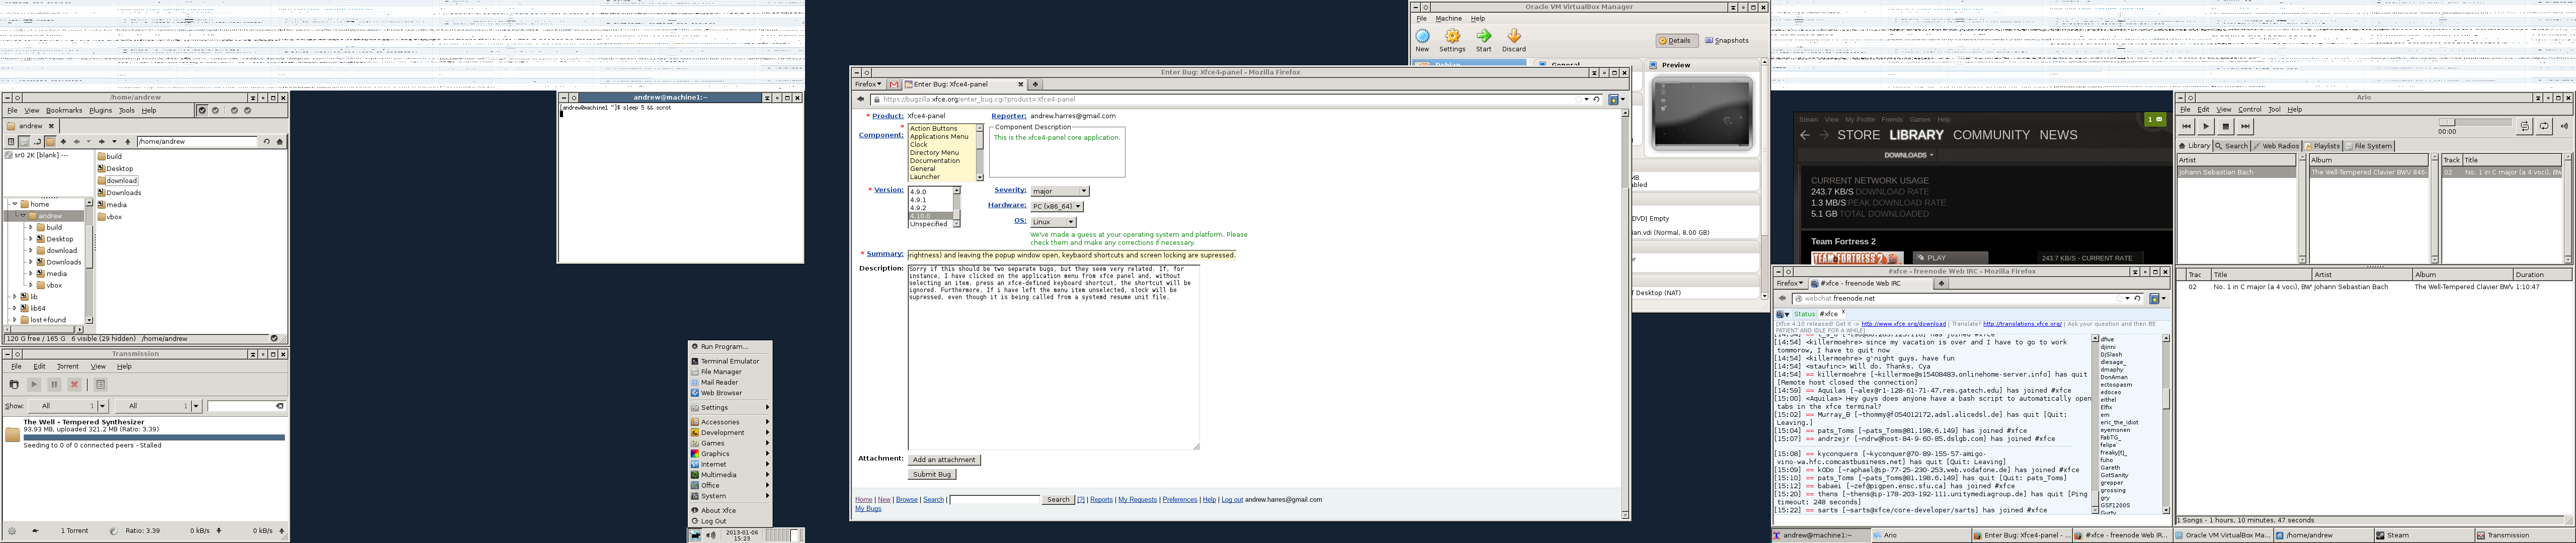The height and width of the screenshot is (543, 2576).
Task: Click Add an attachment button
Action: click(943, 460)
